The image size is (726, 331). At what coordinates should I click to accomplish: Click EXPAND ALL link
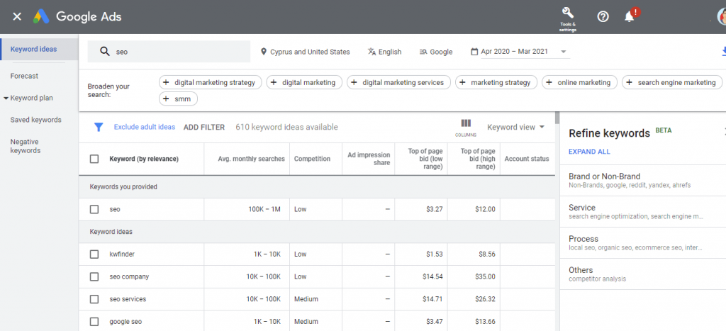point(589,152)
